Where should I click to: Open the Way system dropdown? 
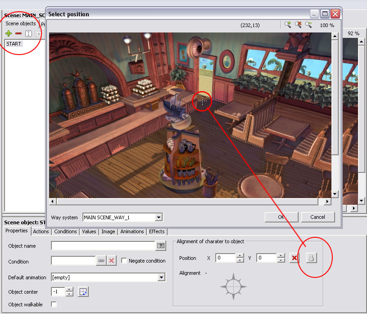coord(159,217)
